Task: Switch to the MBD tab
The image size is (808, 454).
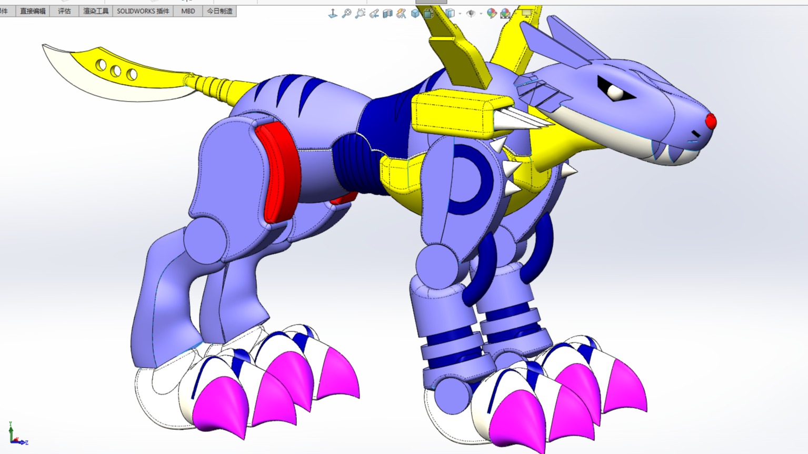Action: click(188, 11)
